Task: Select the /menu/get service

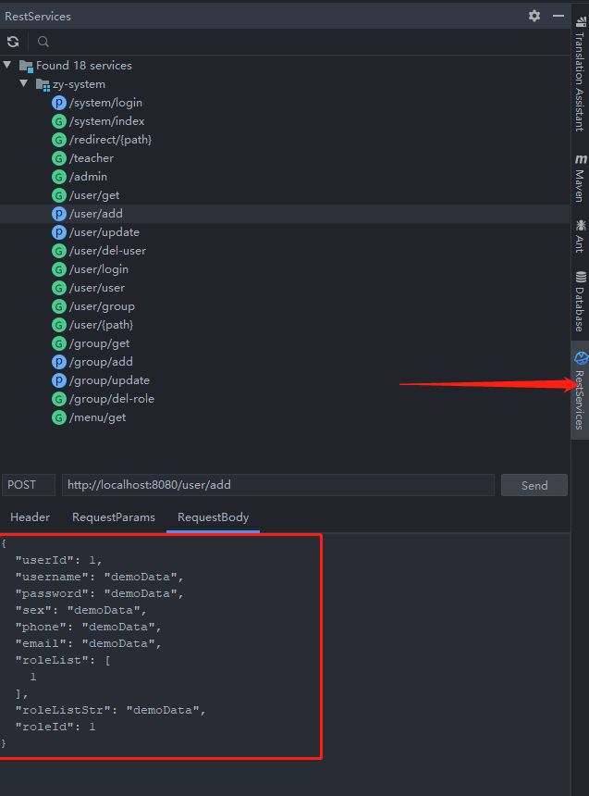Action: pos(97,417)
